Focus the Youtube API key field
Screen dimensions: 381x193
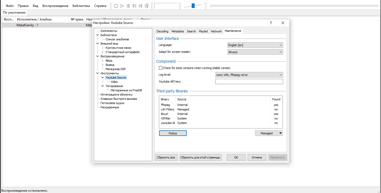[x=249, y=82]
